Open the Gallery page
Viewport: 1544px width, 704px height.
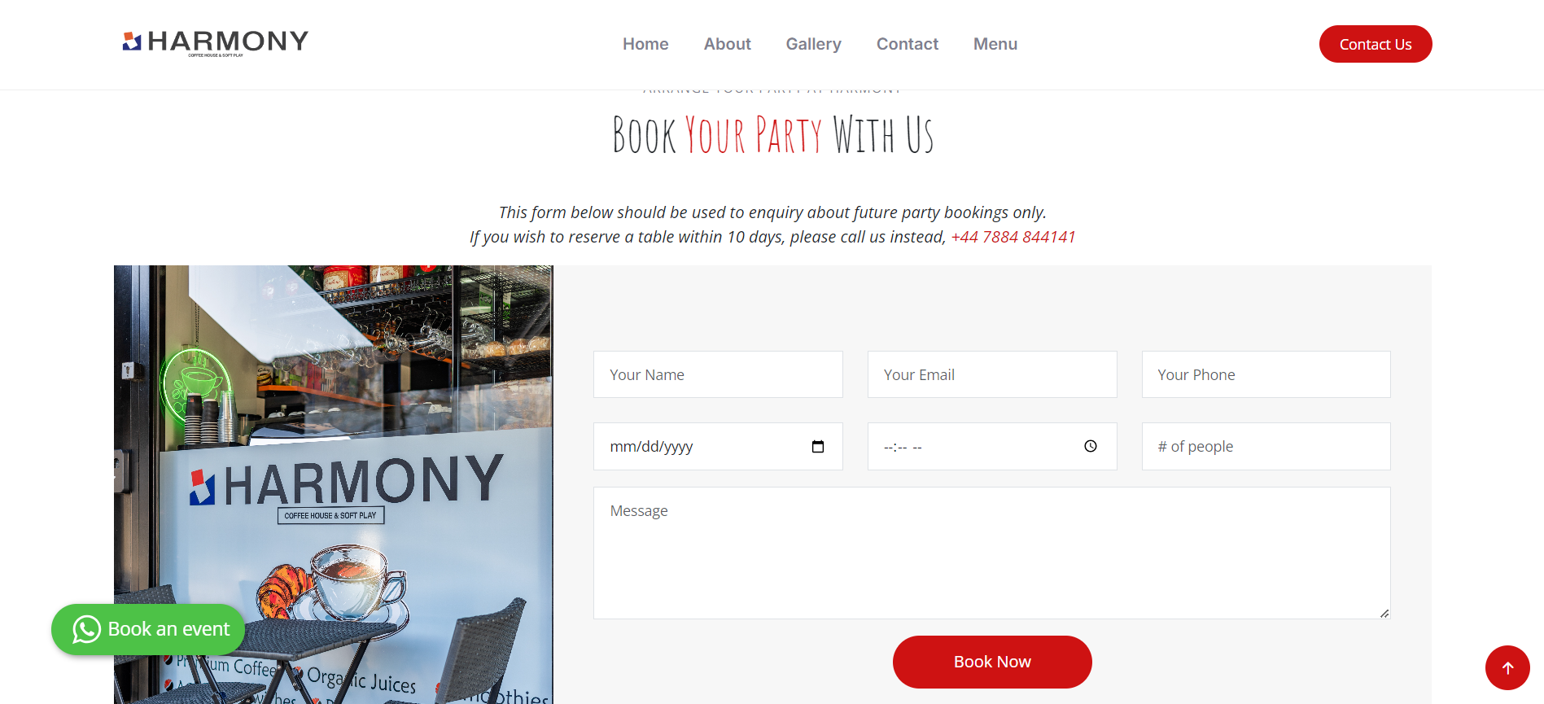(x=813, y=44)
